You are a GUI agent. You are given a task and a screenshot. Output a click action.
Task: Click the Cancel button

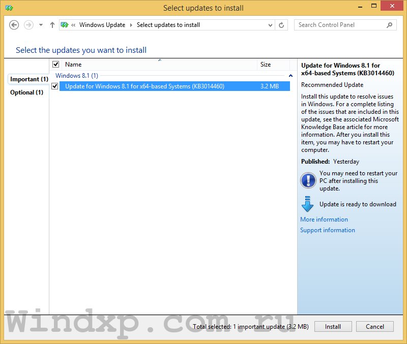click(375, 327)
